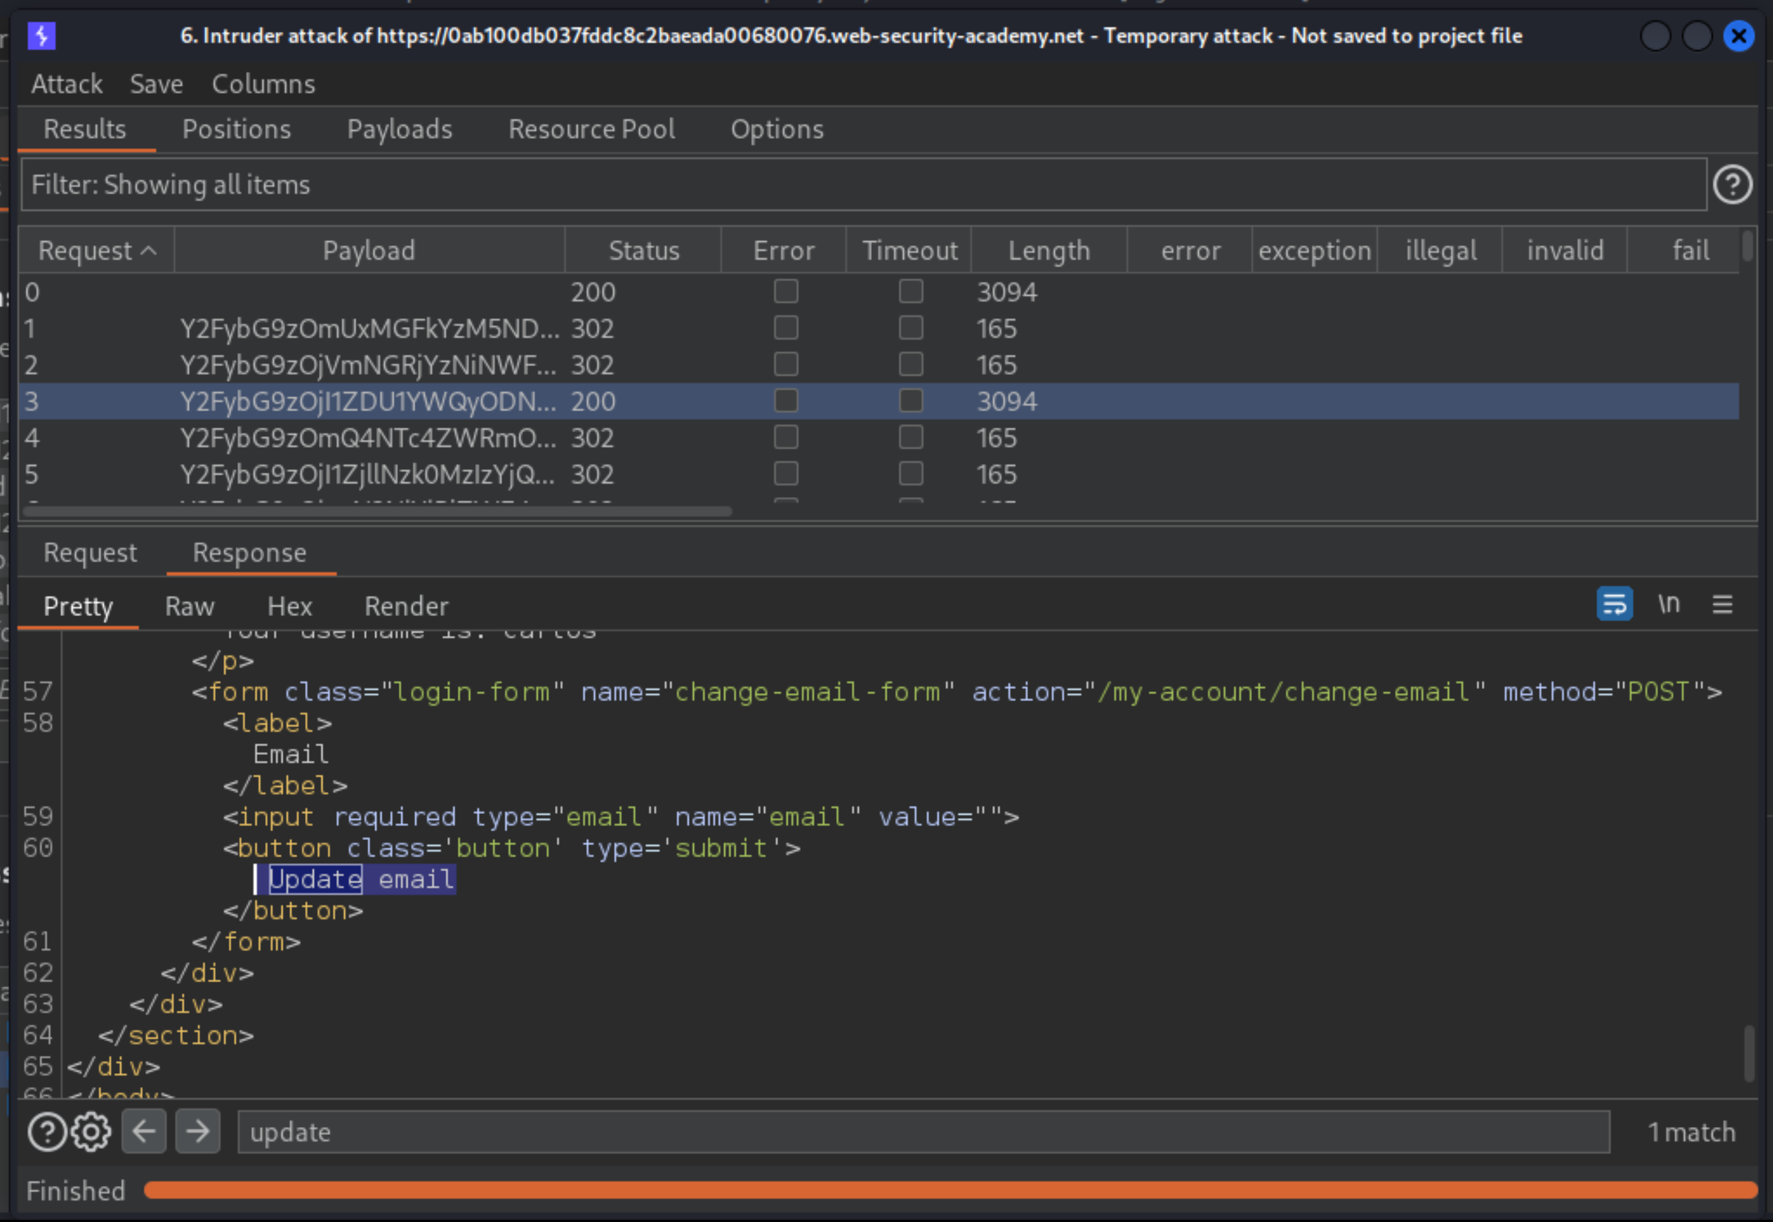Image resolution: width=1773 pixels, height=1222 pixels.
Task: Switch to the Positions tab
Action: click(x=237, y=130)
